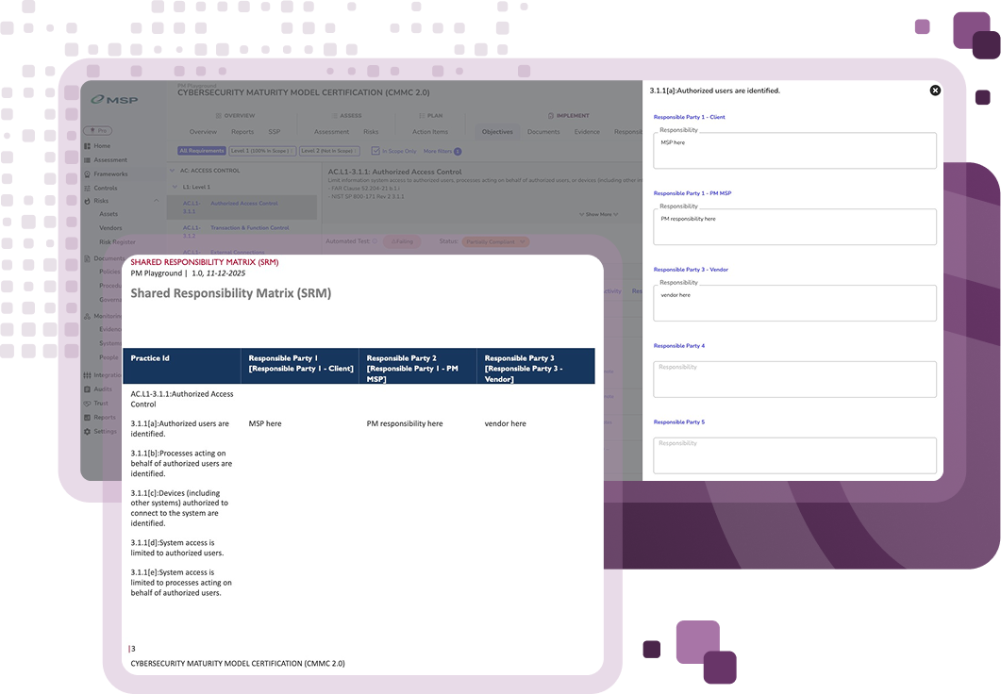
Task: Click the Frameworks sidebar icon
Action: tap(88, 174)
